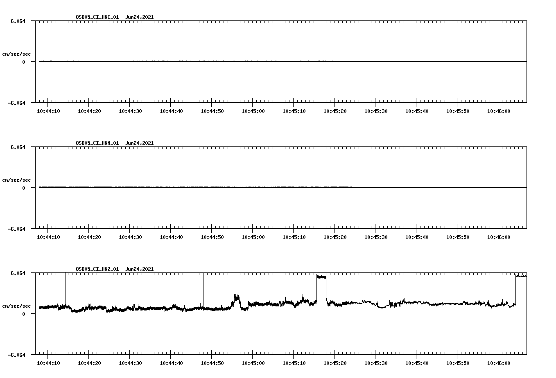Click the 10:44:30 time label under the HNE plot
Screen dimensions: 556x378
(130, 111)
